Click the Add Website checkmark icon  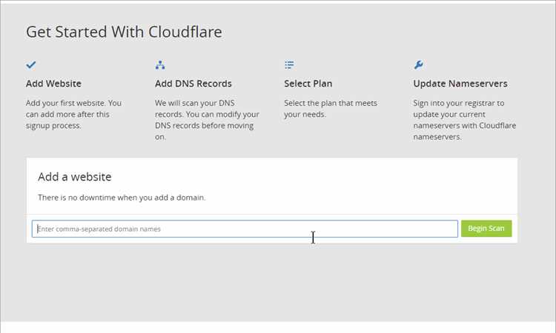click(x=31, y=65)
